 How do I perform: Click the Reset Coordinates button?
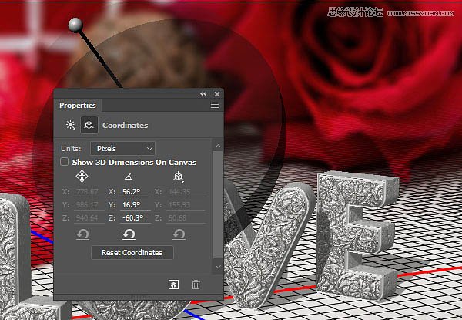[x=132, y=253]
